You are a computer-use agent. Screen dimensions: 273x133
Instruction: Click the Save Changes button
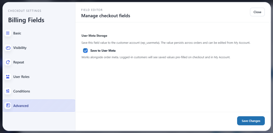(251, 121)
